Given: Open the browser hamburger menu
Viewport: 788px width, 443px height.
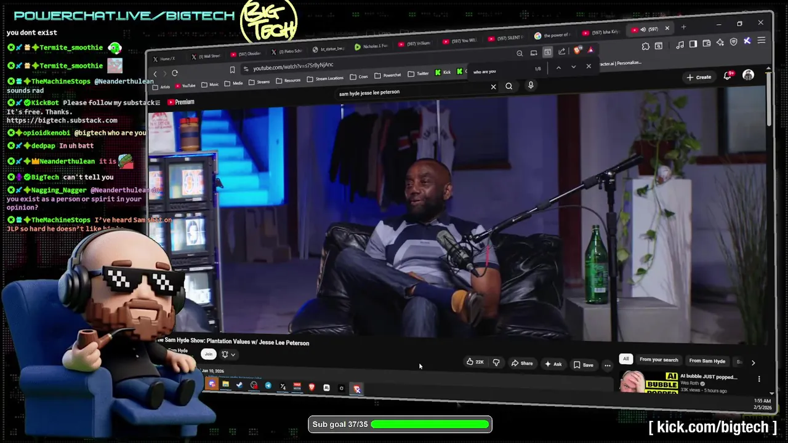Looking at the screenshot, I should [762, 41].
